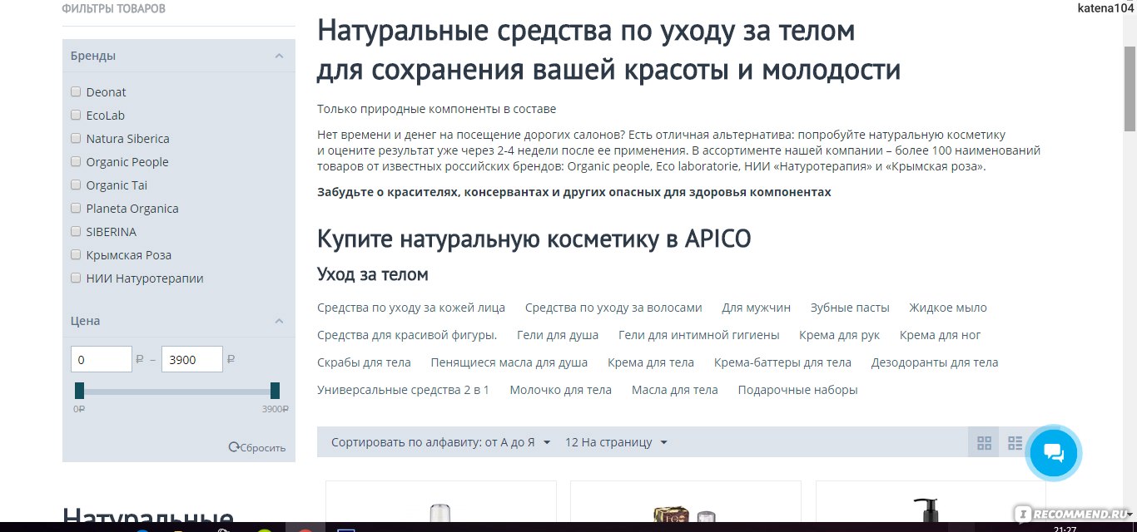Focus the minimum price field showing 0
This screenshot has height=532, width=1137.
coord(102,359)
